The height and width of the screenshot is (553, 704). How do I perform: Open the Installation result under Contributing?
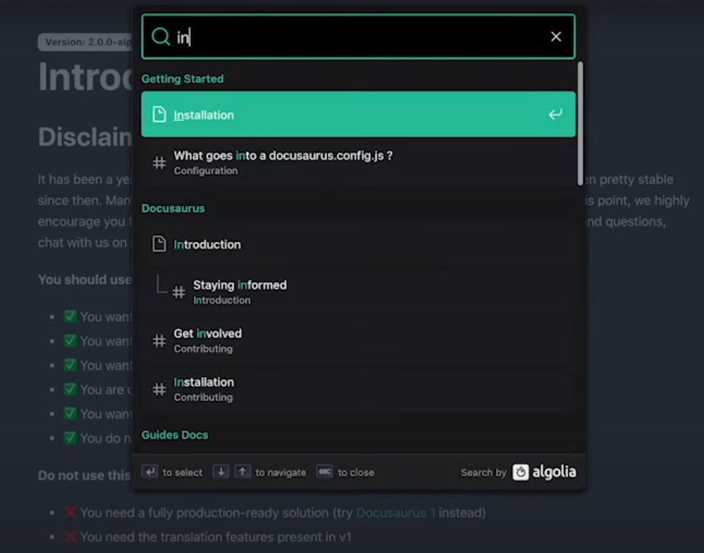coord(358,389)
